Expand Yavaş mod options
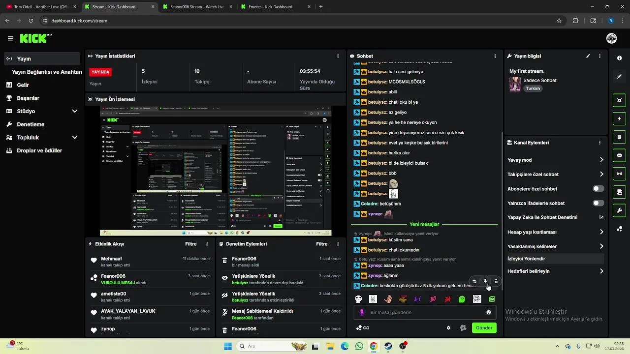 point(601,160)
